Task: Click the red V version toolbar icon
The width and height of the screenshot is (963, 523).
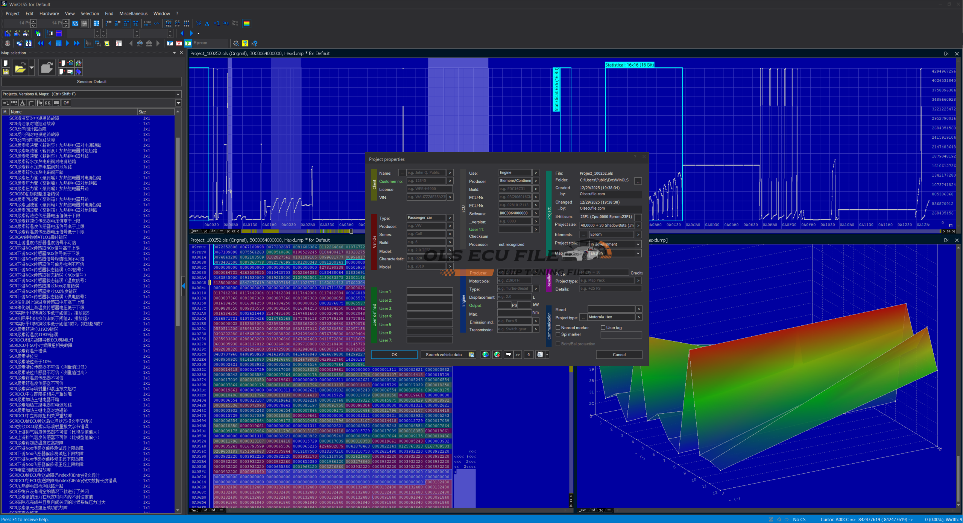Action: (179, 43)
